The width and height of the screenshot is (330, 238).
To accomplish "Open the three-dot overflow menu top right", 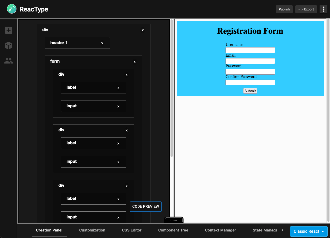I will (323, 9).
